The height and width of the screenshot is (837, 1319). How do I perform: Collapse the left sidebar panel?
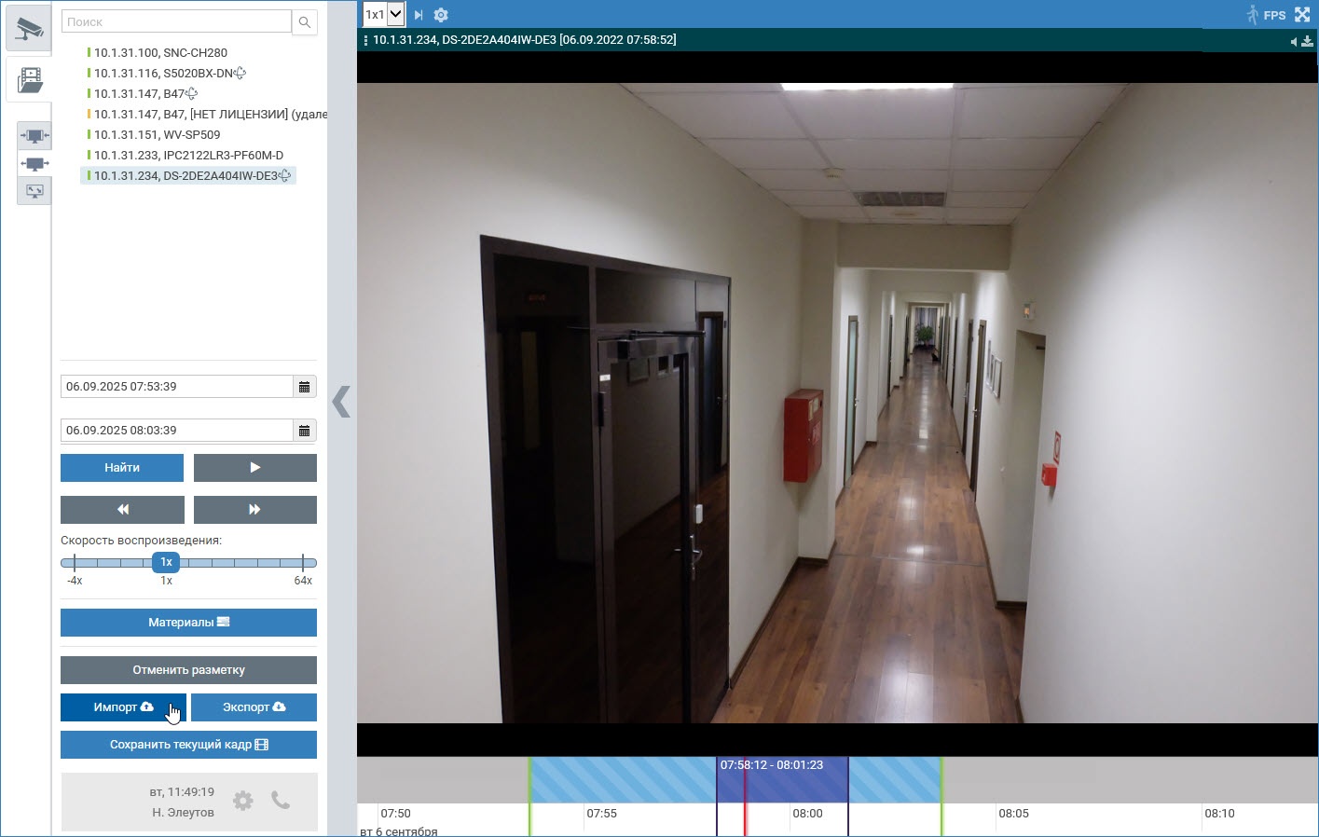(341, 402)
